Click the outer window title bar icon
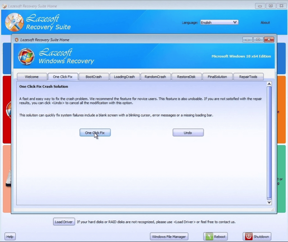The image size is (288, 242). click(4, 6)
